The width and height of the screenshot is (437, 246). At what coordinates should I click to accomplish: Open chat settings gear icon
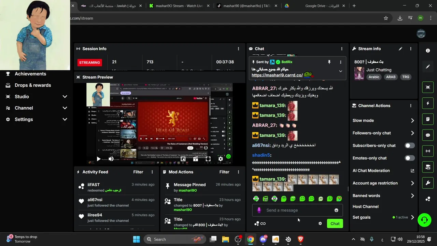(320, 223)
